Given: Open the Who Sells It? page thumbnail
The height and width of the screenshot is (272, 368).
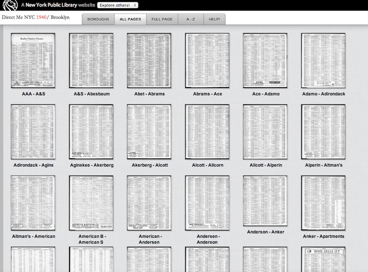Looking at the screenshot, I should (323, 260).
